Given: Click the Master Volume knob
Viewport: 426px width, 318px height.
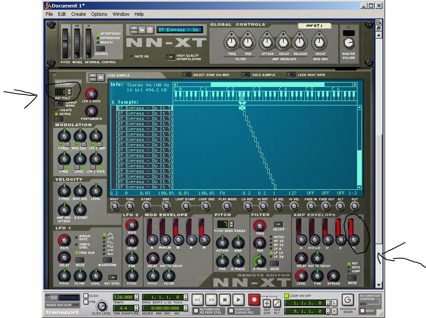Looking at the screenshot, I should coord(349,43).
